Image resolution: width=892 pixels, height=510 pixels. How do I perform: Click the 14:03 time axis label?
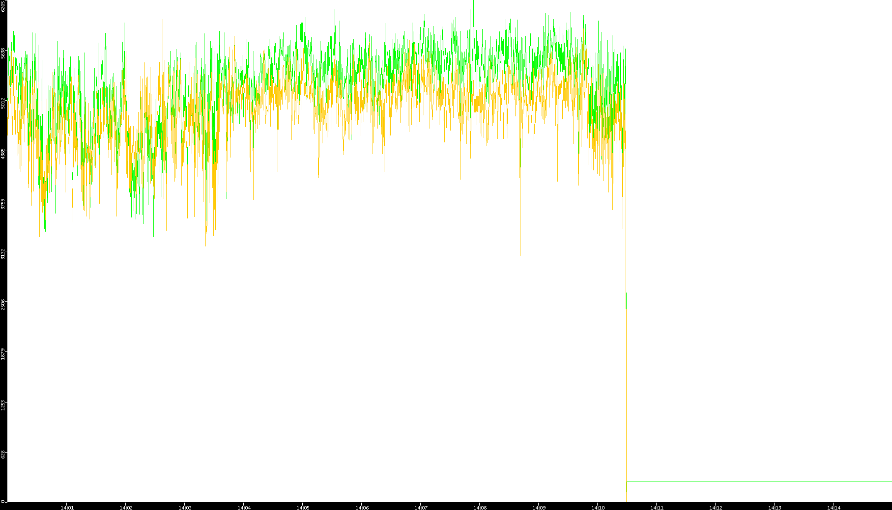185,508
